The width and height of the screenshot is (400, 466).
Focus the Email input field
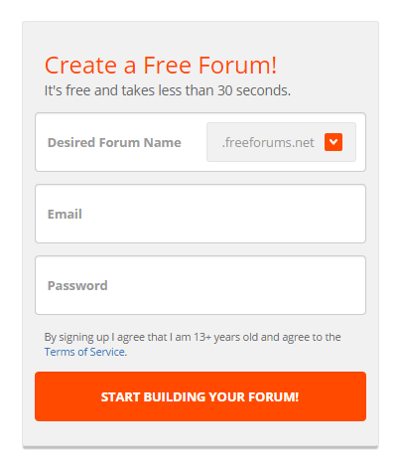pyautogui.click(x=200, y=214)
